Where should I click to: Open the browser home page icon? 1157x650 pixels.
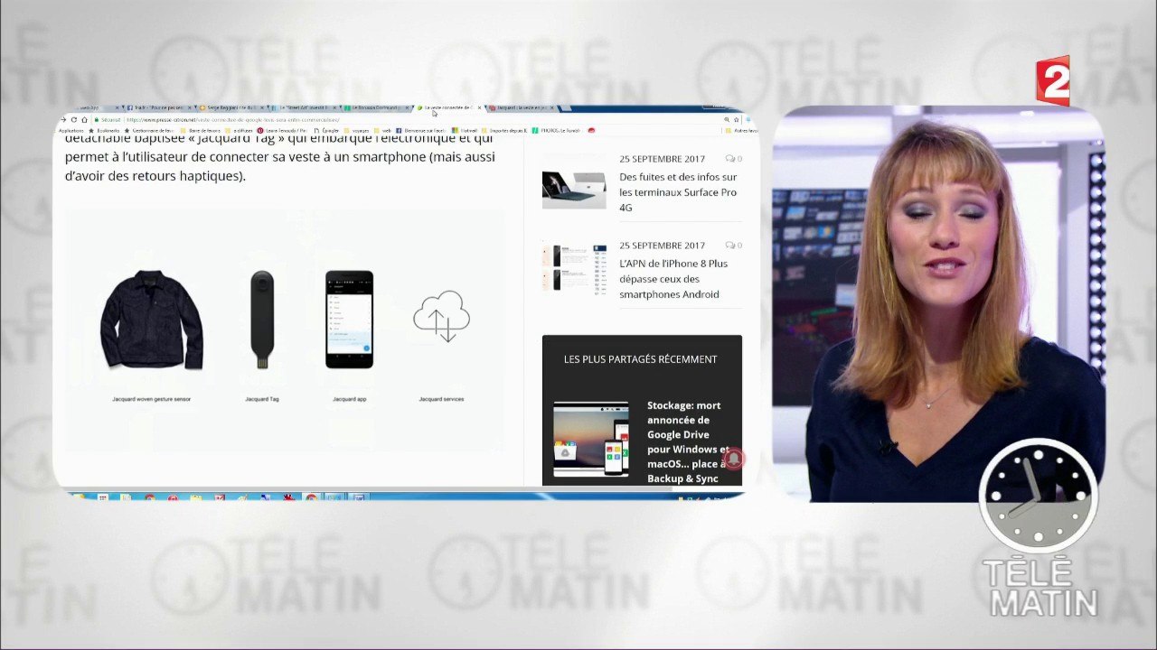point(84,119)
